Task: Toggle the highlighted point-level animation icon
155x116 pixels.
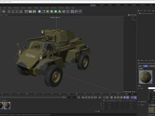Action: [128, 97]
